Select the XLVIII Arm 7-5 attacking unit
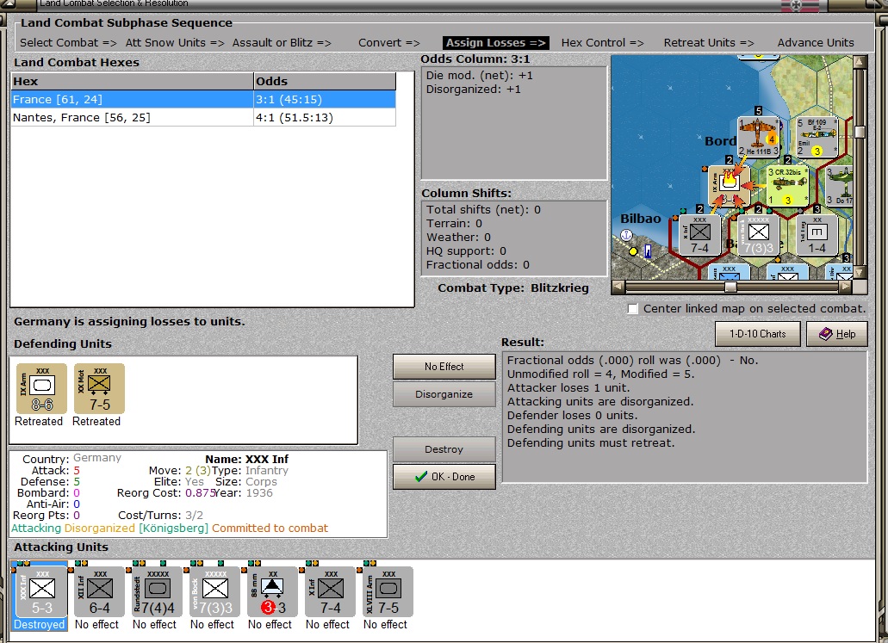The height and width of the screenshot is (643, 888). pos(388,592)
